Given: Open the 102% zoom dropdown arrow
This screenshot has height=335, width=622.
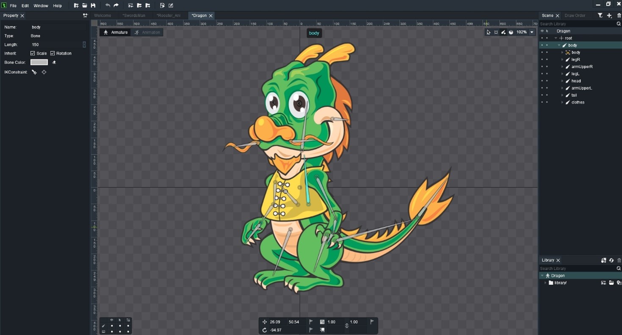Looking at the screenshot, I should [x=532, y=32].
